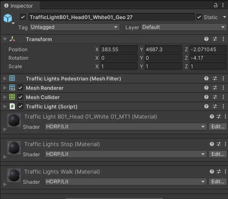This screenshot has width=228, height=199.
Task: Open Mesh Collider three-dot menu
Action: 223,97
